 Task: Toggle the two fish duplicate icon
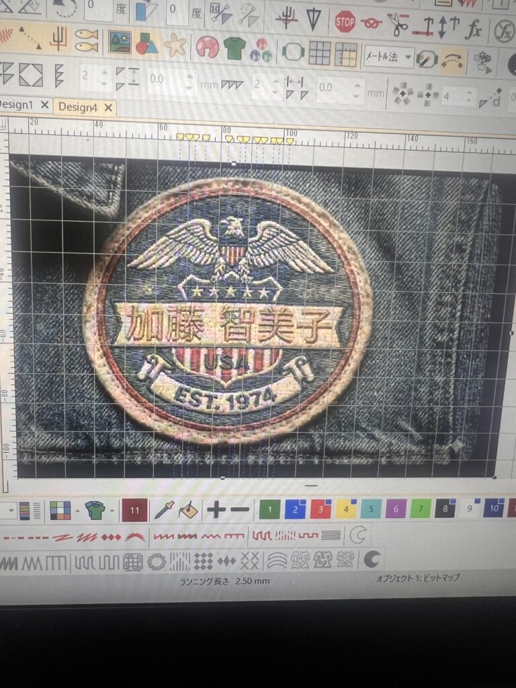86,40
